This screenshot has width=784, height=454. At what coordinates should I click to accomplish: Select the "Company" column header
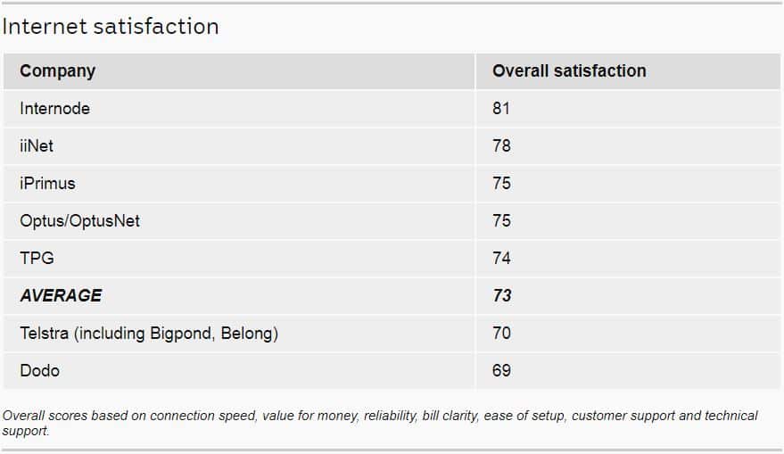click(57, 70)
